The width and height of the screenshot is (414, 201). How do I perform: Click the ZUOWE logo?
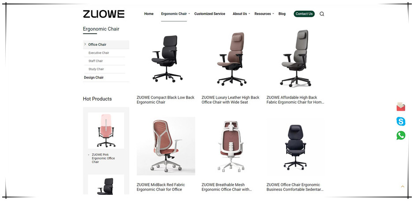coord(104,14)
